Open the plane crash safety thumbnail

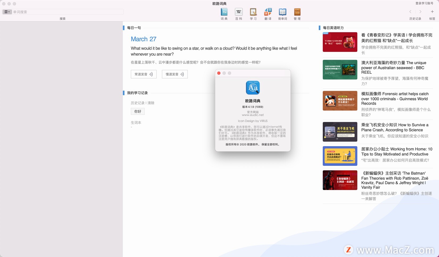(x=340, y=132)
